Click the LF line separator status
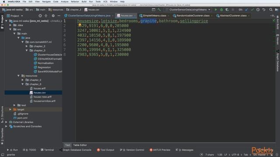Screen dimensions: 280x157 [x=226, y=155]
